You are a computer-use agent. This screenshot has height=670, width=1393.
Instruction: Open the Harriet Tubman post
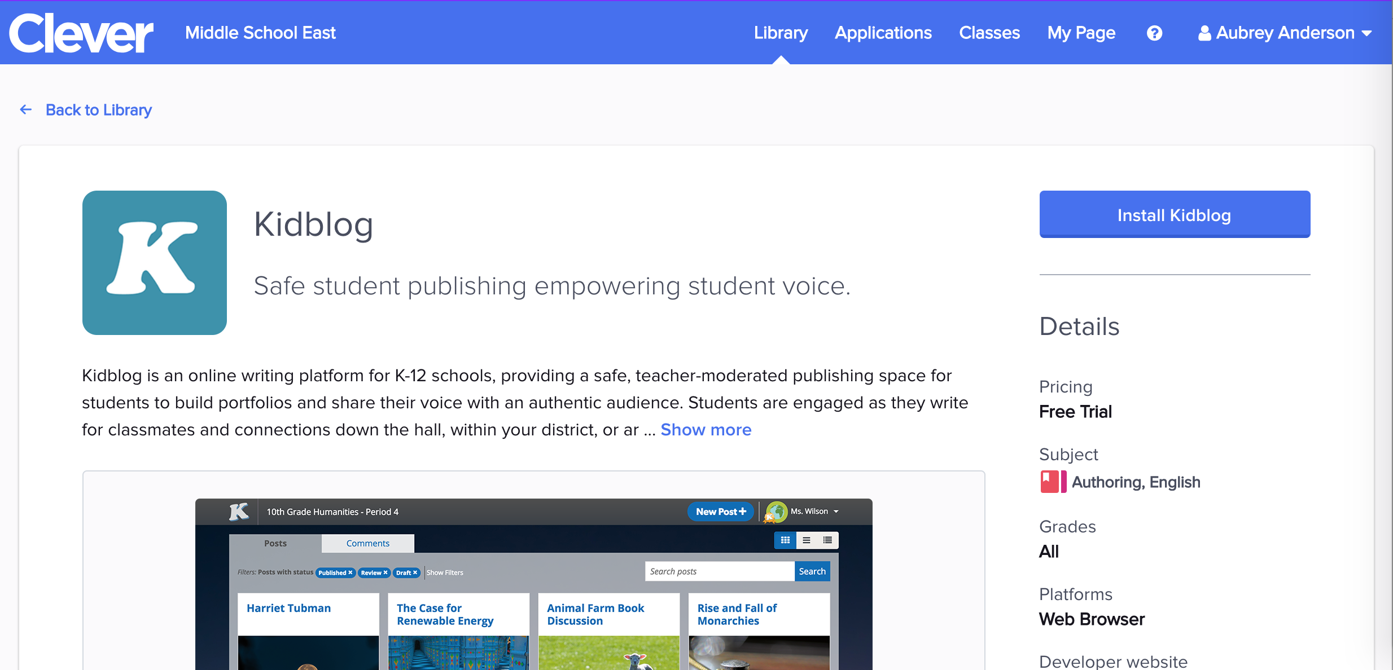click(288, 608)
